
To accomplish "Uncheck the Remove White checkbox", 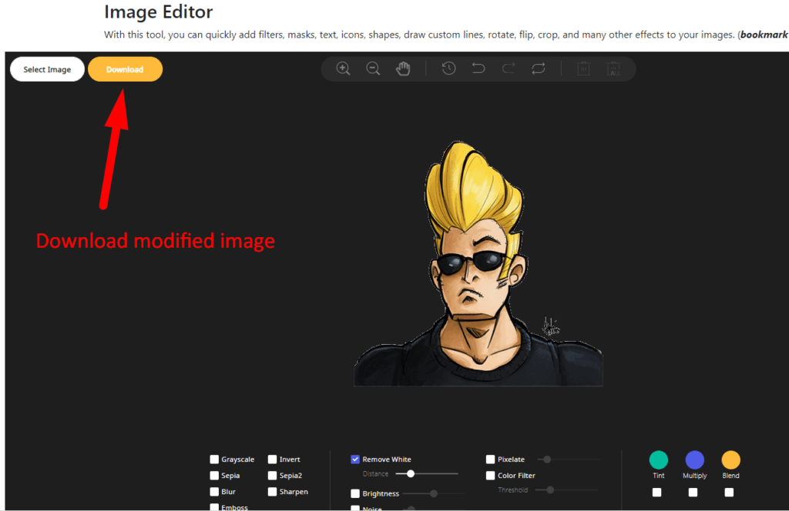I will point(355,459).
